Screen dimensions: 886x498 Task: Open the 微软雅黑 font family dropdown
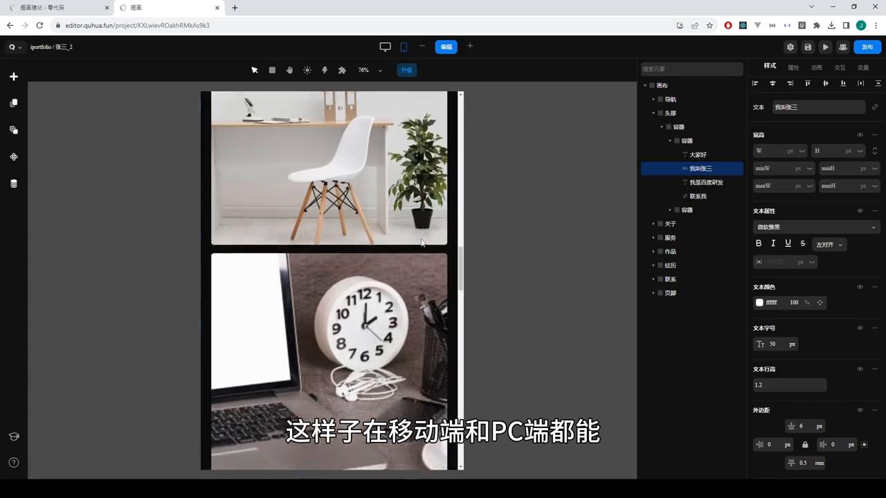click(x=817, y=226)
